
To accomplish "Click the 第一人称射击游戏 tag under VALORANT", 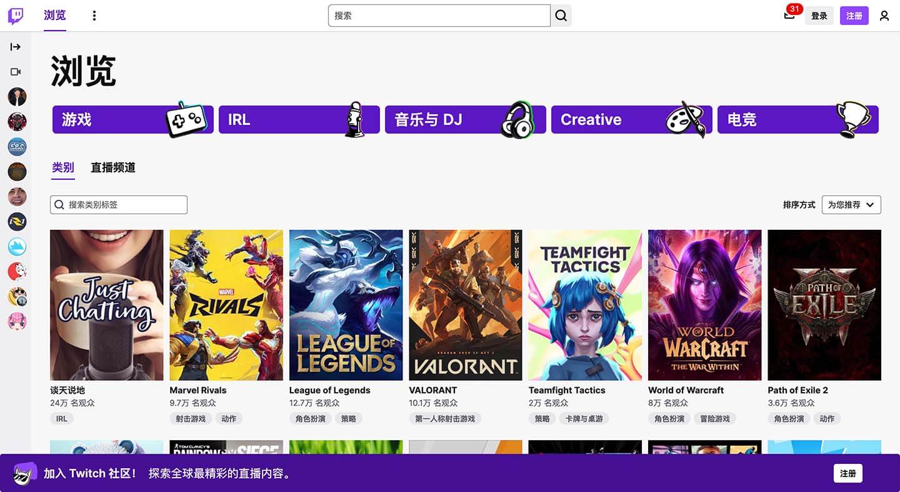I will coord(445,419).
